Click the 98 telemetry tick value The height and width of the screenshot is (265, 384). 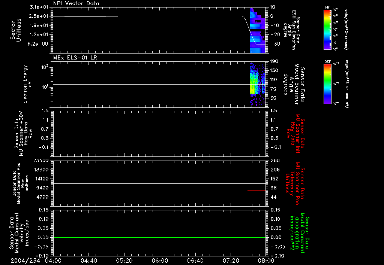(273, 188)
